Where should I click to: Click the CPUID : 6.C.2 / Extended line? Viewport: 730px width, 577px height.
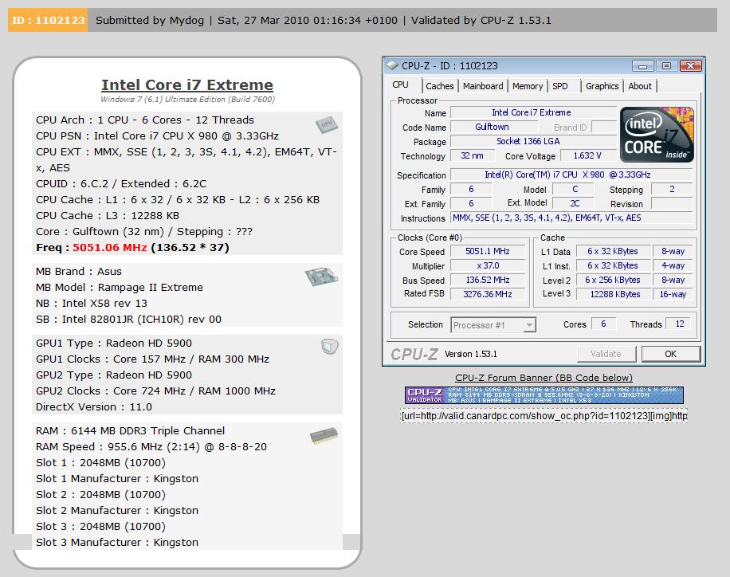121,184
